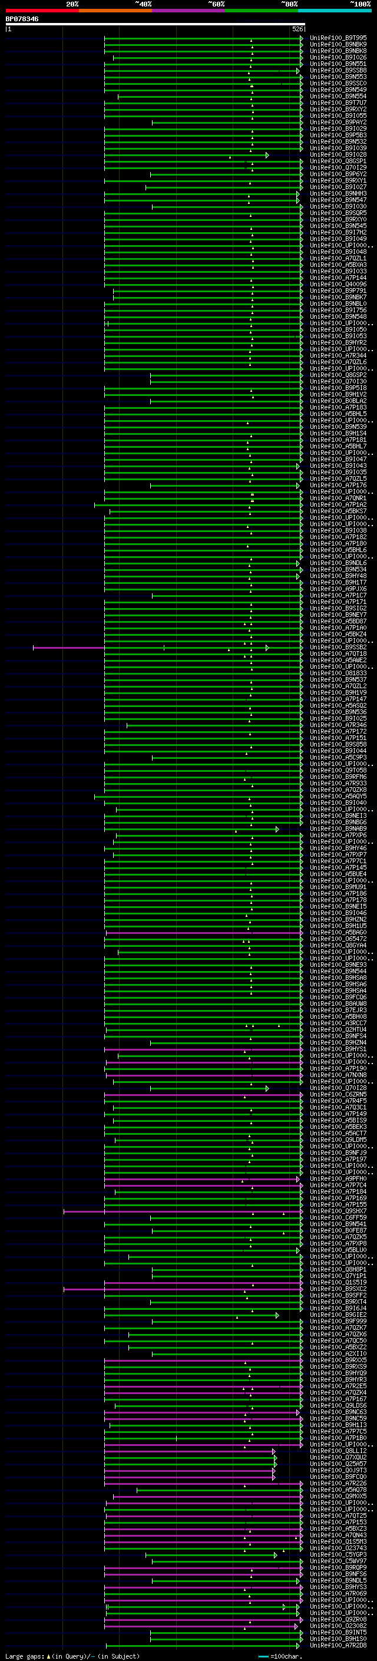Choose the UniRef100_Q9M0X5 hit label
Viewport: 377px width, 1661px height.
point(338,1497)
